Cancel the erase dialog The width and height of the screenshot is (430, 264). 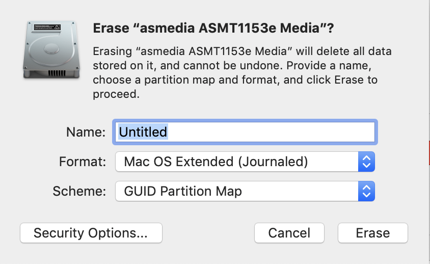click(289, 233)
